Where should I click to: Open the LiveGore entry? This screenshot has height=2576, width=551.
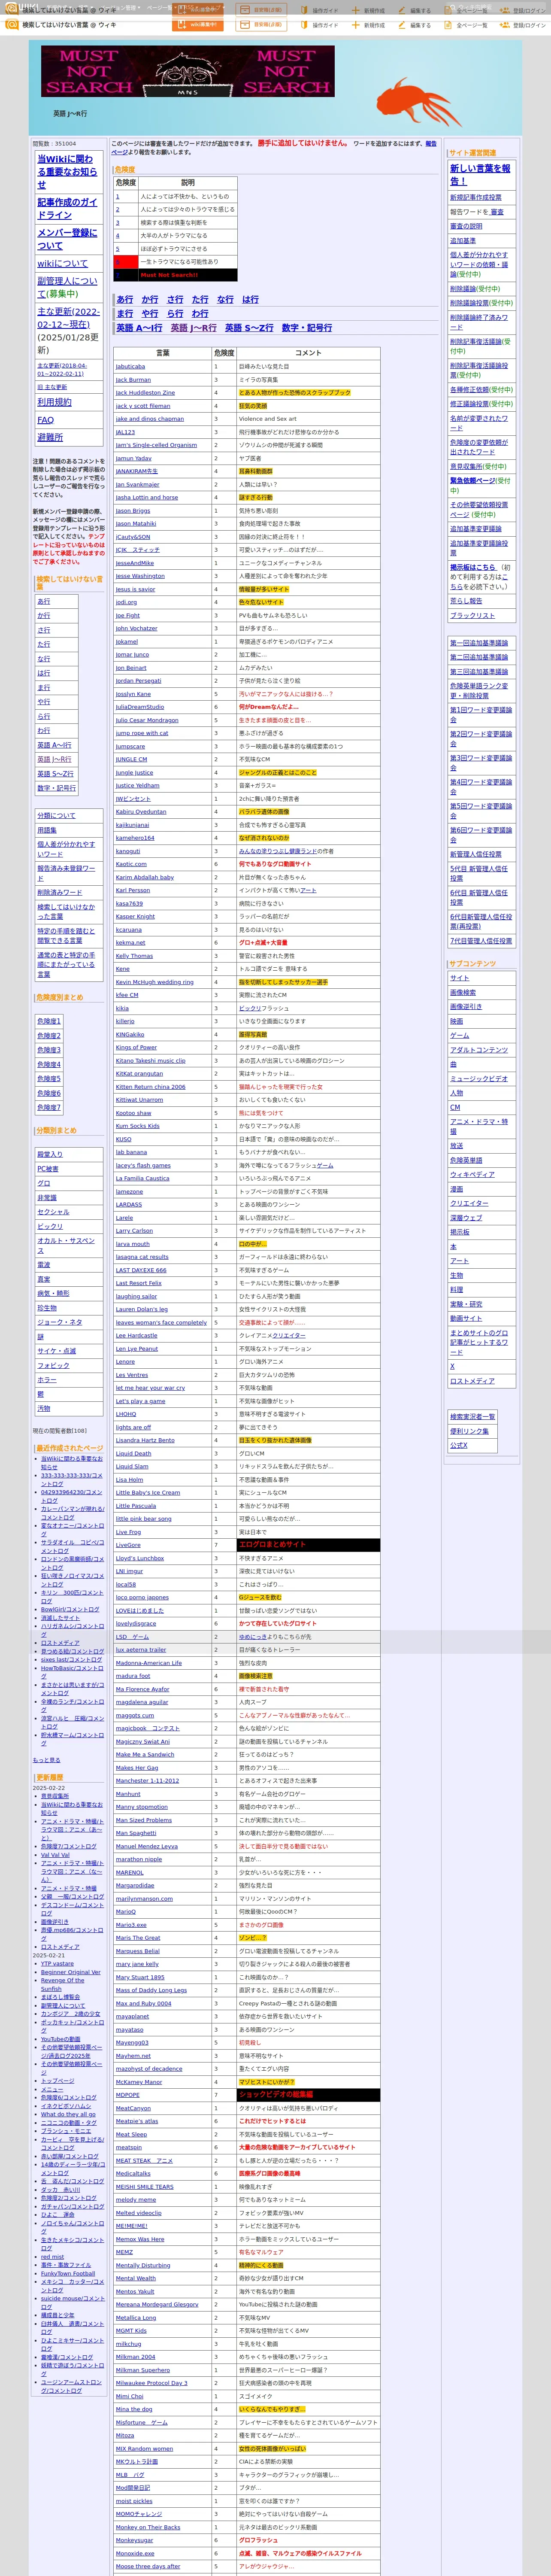pos(128,1545)
